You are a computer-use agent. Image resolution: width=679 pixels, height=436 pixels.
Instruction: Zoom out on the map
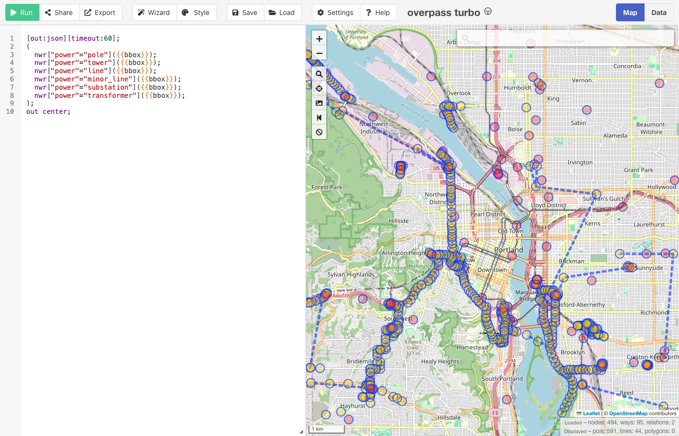tap(319, 53)
